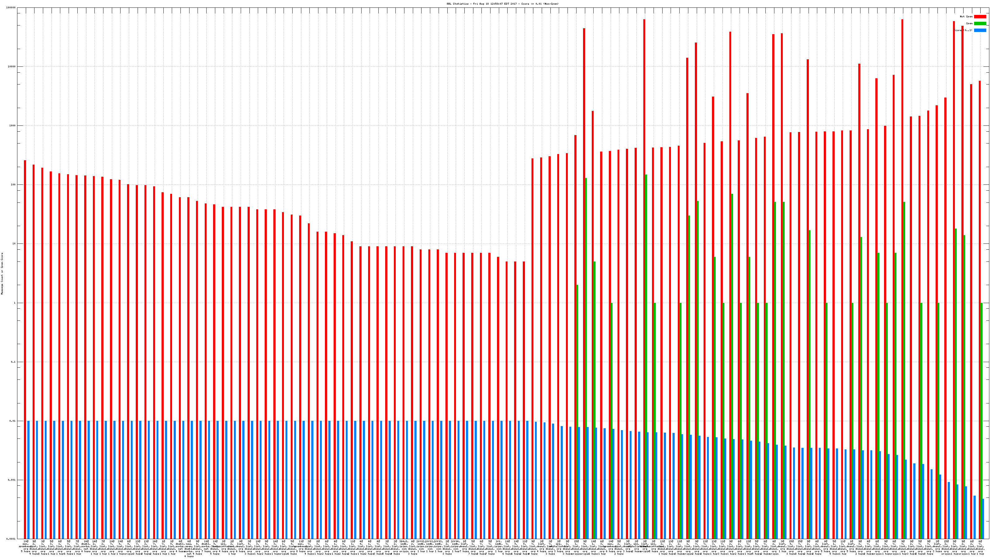Click the 0.0001 y-axis tick label
Screen dimensions: 994x559
[x=11, y=539]
